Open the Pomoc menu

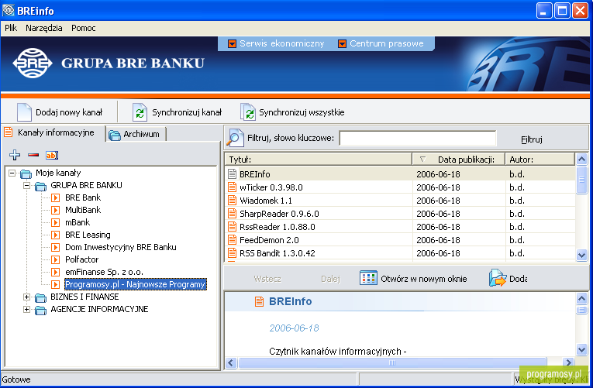[x=83, y=28]
